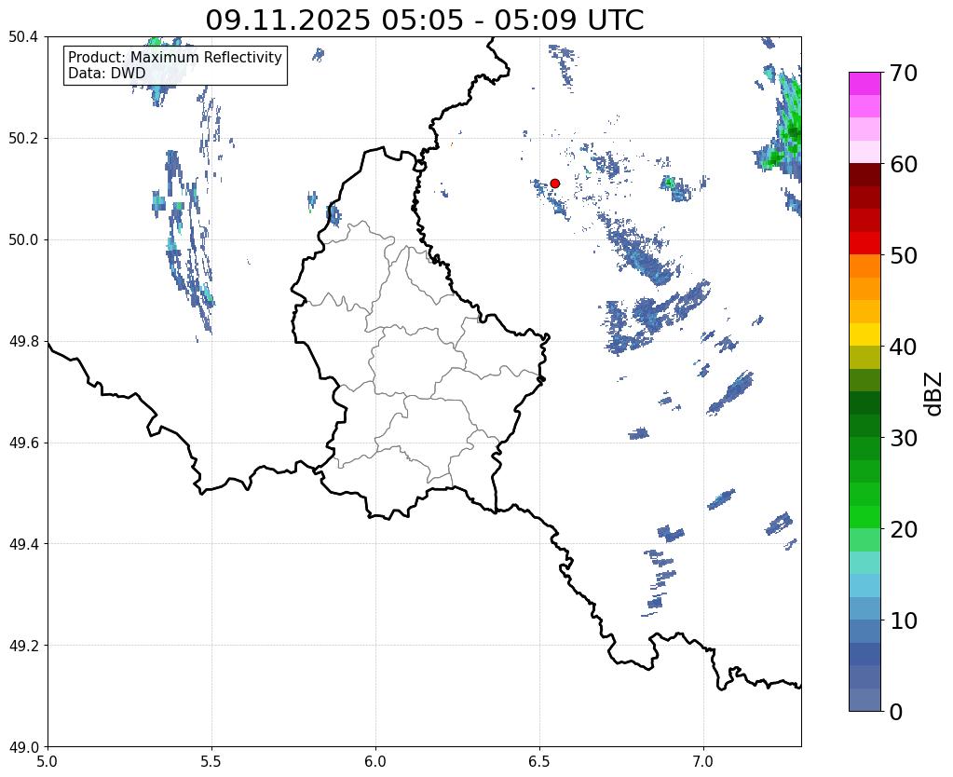953x777 pixels.
Task: Click the latitude tick label 49.2
Action: [23, 646]
